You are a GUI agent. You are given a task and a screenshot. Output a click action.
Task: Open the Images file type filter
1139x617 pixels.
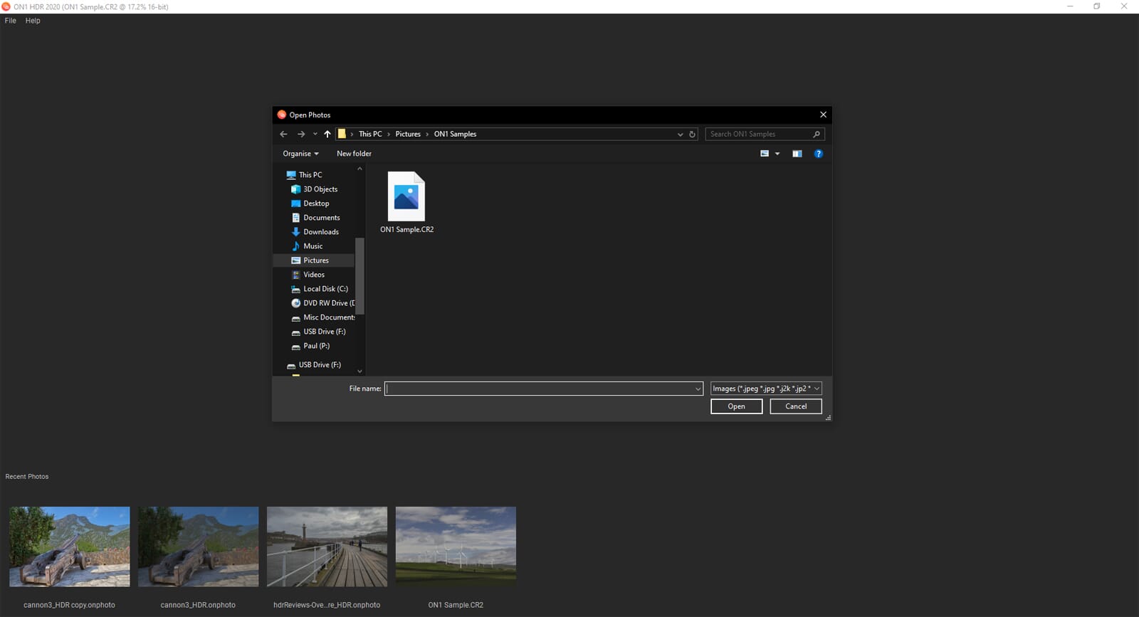coord(766,389)
